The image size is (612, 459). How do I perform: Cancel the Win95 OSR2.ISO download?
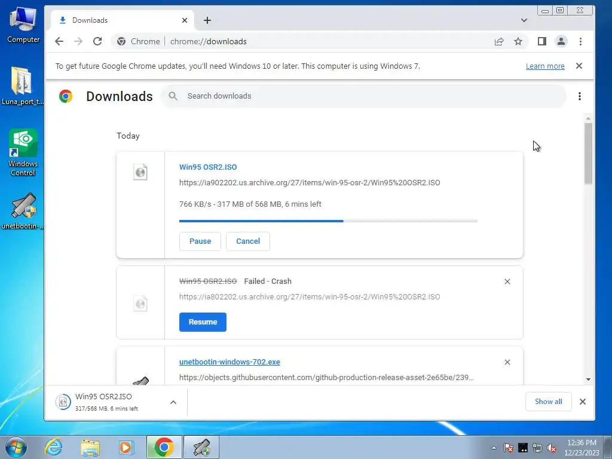click(x=248, y=241)
